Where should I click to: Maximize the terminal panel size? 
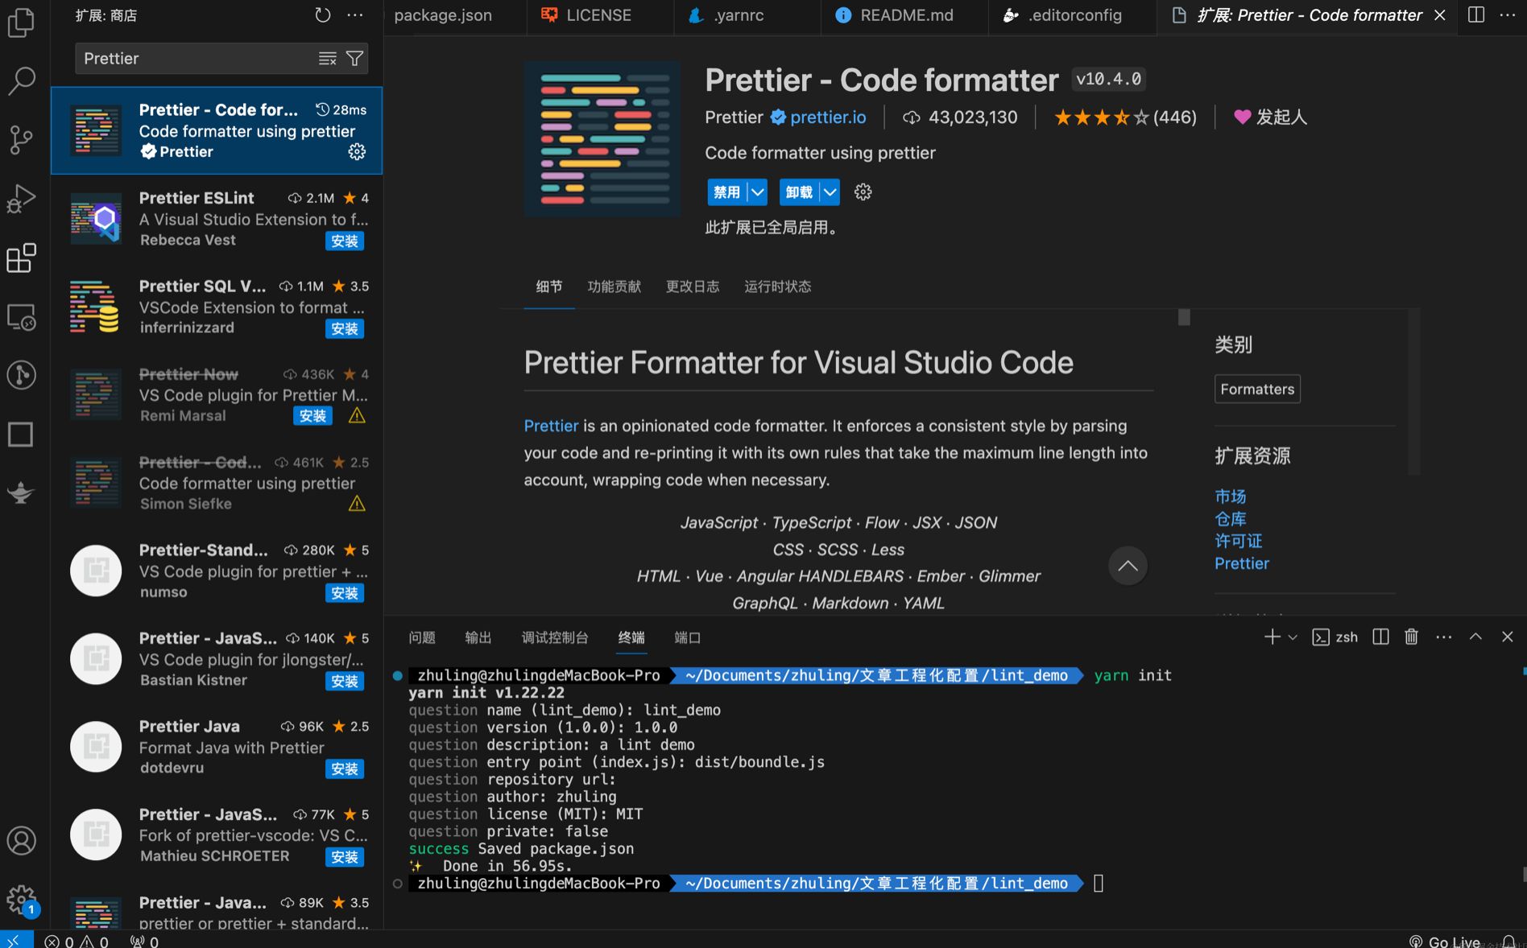pos(1475,637)
